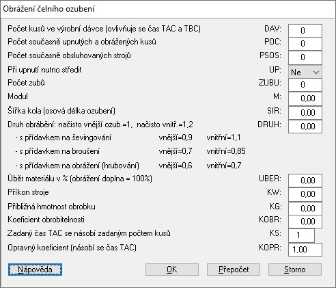The image size is (336, 288).
Task: Select the SIR wheel width field
Action: pos(305,113)
